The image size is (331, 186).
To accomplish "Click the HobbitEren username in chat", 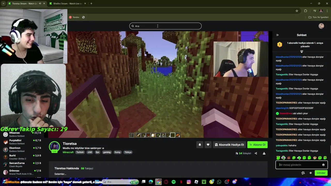I will click(x=285, y=113).
